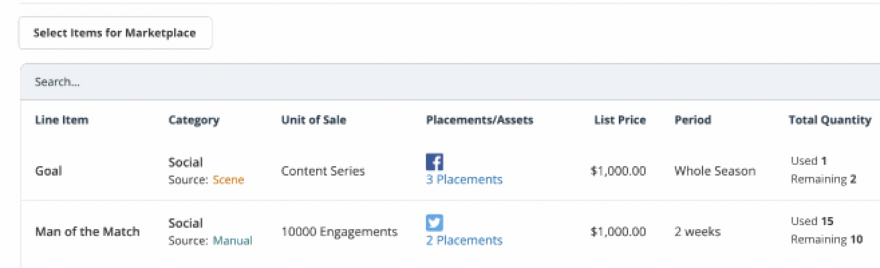Click the Scene source link
Image resolution: width=880 pixels, height=268 pixels.
click(x=228, y=180)
